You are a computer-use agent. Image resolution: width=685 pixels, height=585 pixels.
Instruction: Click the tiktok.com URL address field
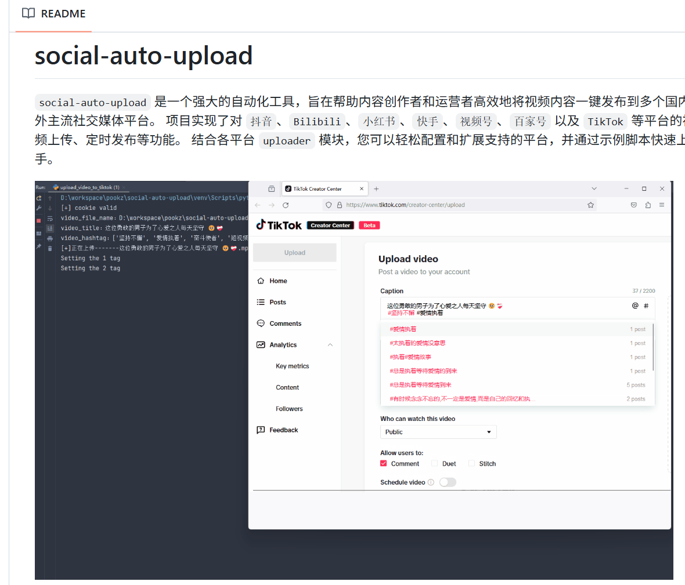click(x=459, y=205)
